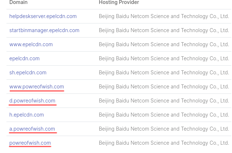Visit the a.powreofwish.com domain link
Image resolution: width=232 pixels, height=153 pixels.
[x=32, y=129]
